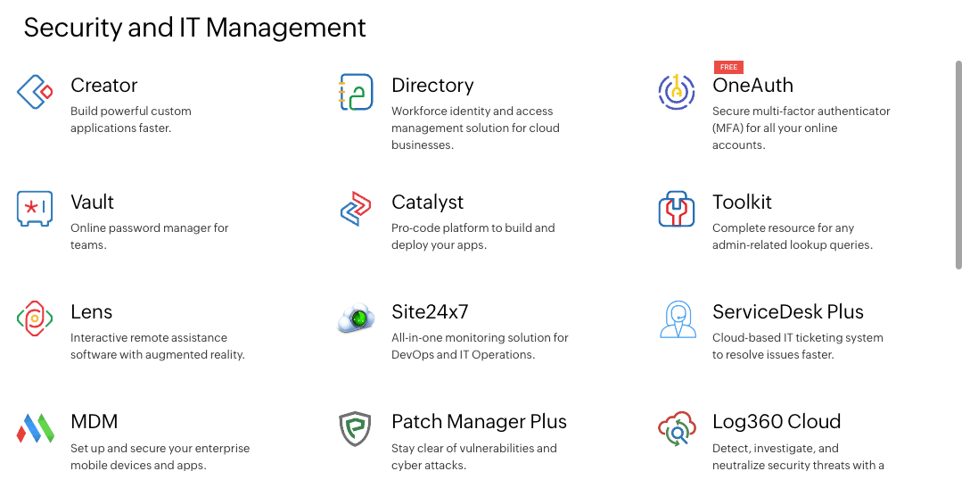
Task: Open the Patch Manager Plus link
Action: (479, 421)
